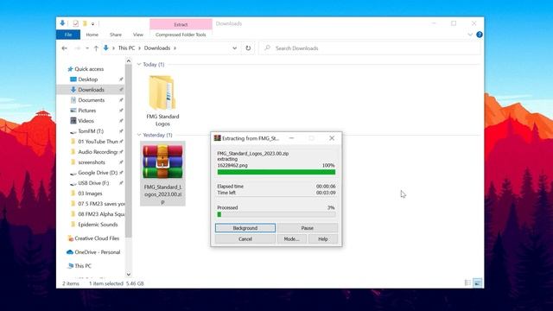This screenshot has height=311, width=553.
Task: Collapse the Today (1) group
Action: (x=139, y=65)
